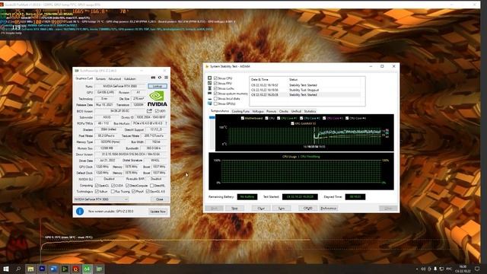Screen dimensions: 487x274
Task: Switch to the Cooling Fans tab
Action: click(x=240, y=111)
